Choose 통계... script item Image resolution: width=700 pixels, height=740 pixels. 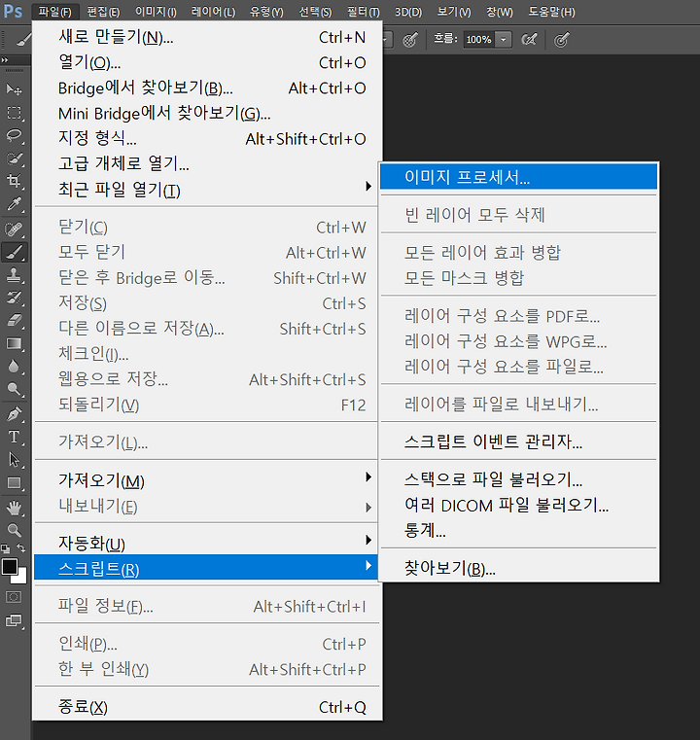coord(518,531)
